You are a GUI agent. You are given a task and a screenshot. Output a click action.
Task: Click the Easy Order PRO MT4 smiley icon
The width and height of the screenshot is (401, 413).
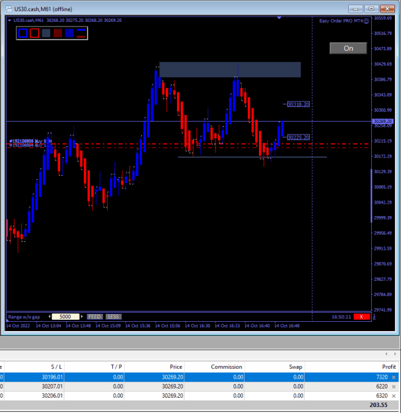366,21
